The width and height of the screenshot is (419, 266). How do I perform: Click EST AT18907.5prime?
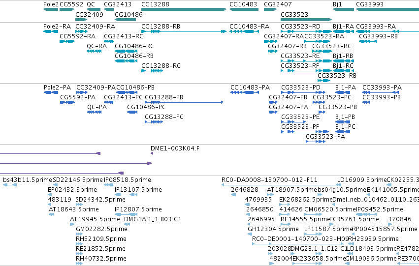292,190
